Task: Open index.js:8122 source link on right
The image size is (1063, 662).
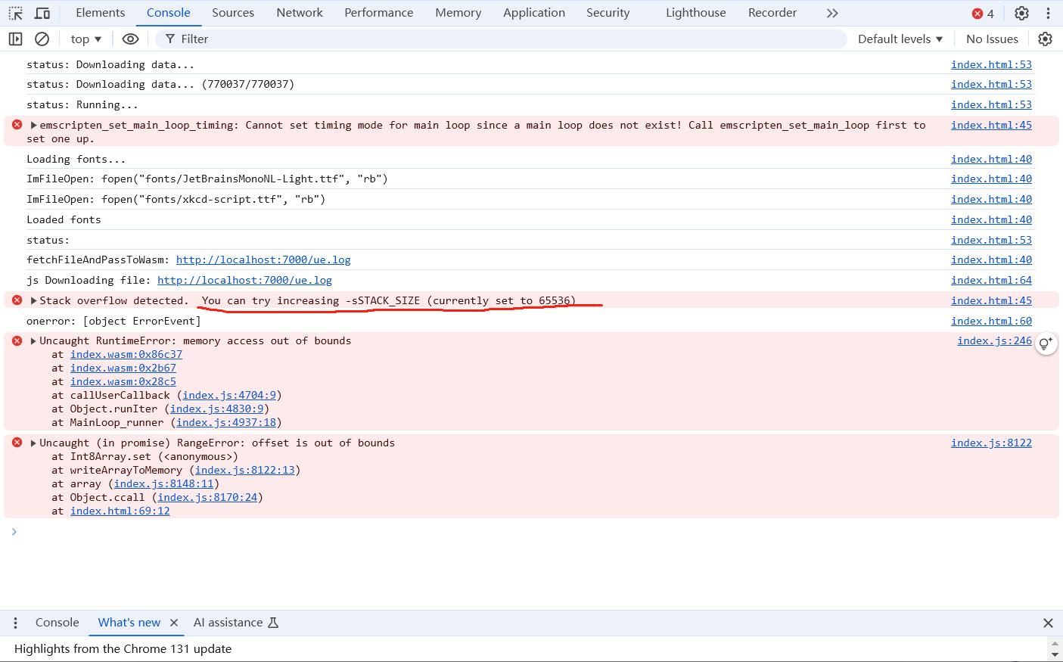Action: tap(991, 443)
